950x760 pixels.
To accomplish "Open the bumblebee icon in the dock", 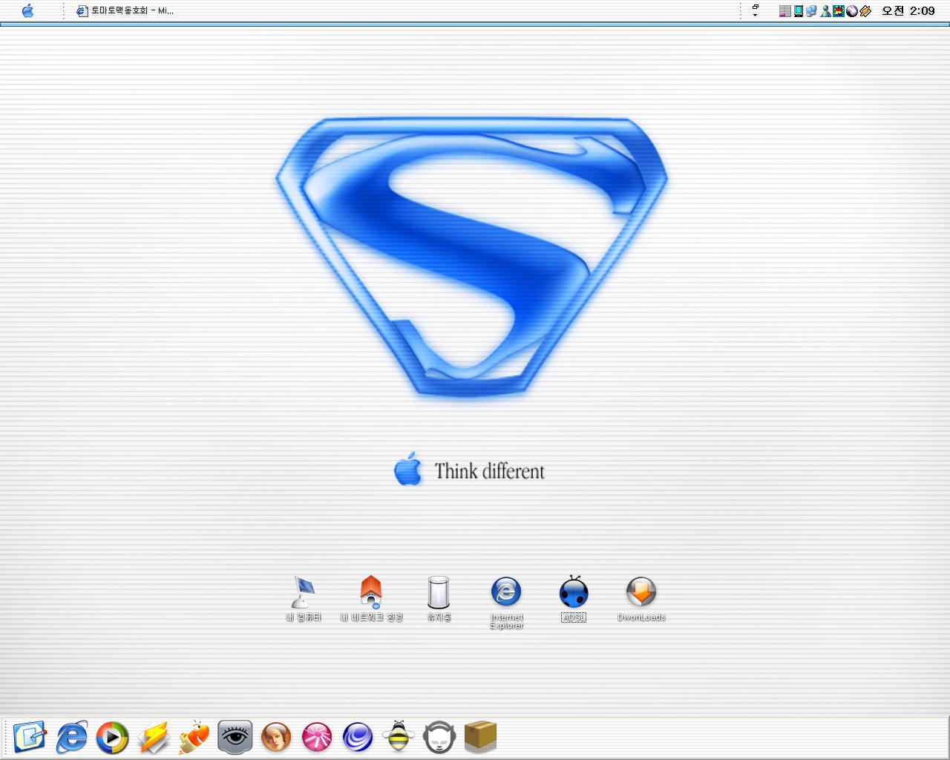I will (x=399, y=738).
